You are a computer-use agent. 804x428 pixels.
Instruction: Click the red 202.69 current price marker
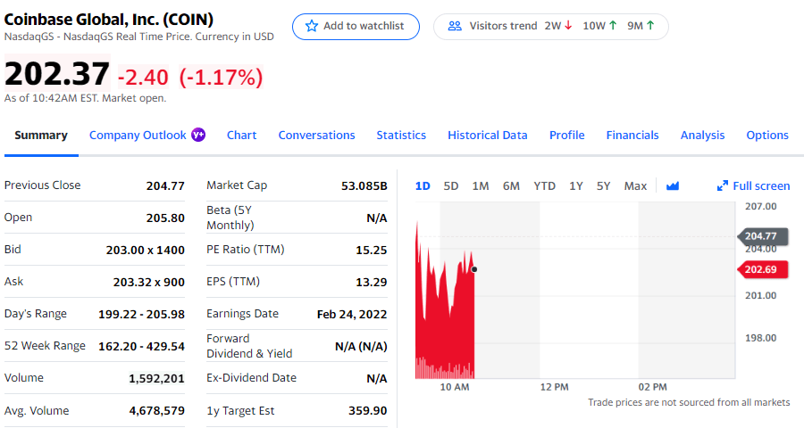(x=762, y=269)
